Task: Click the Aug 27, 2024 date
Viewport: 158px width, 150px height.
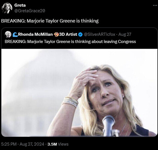Action: click(32, 144)
